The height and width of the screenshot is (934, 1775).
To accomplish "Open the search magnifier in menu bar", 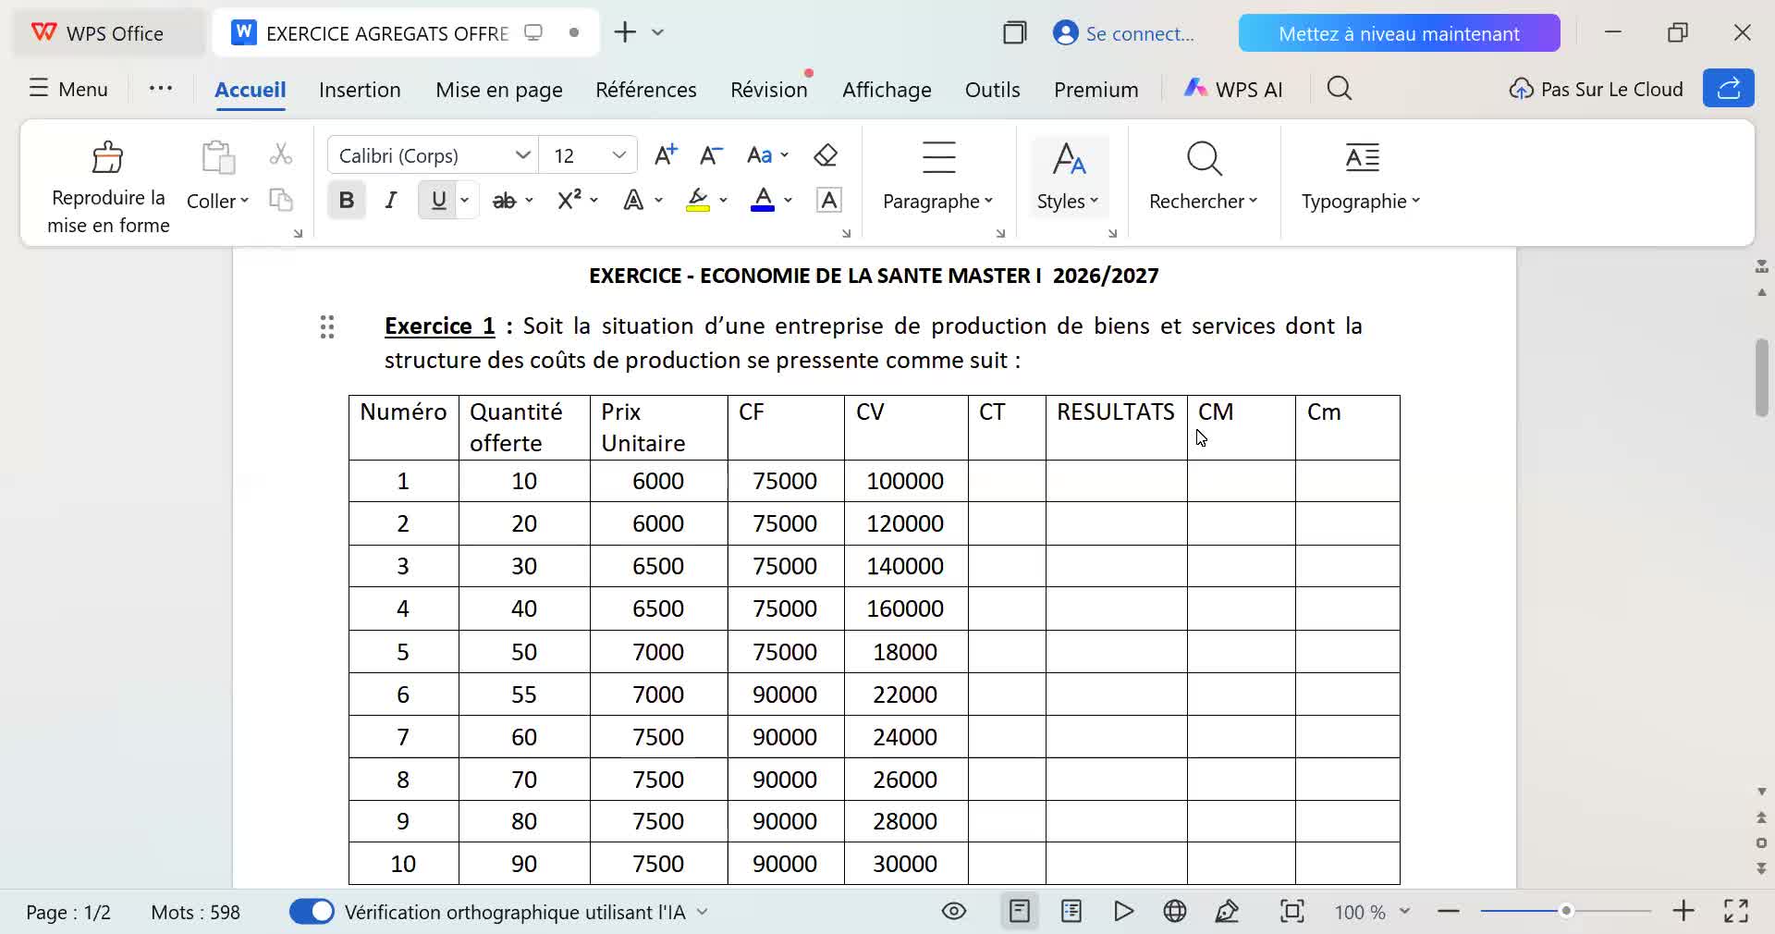I will (x=1340, y=89).
